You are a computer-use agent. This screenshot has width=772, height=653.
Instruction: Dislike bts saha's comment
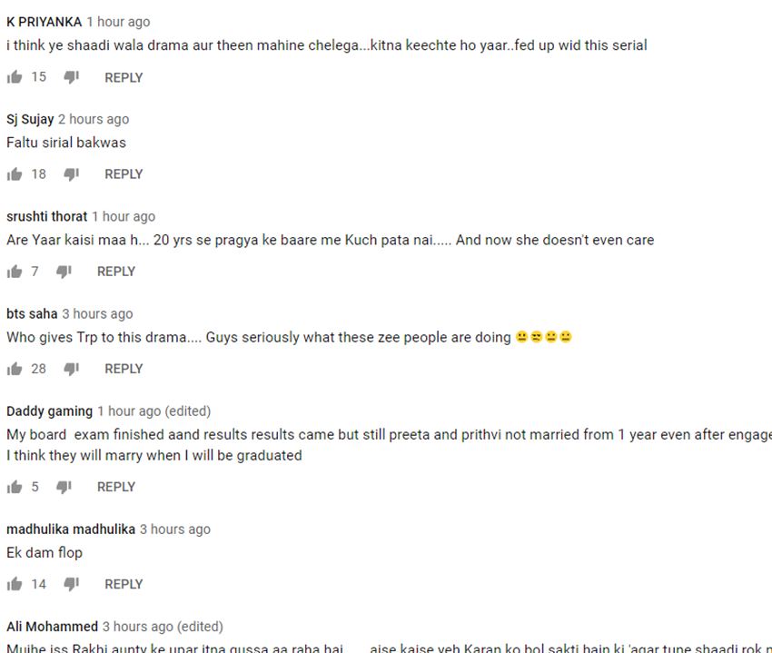click(71, 369)
